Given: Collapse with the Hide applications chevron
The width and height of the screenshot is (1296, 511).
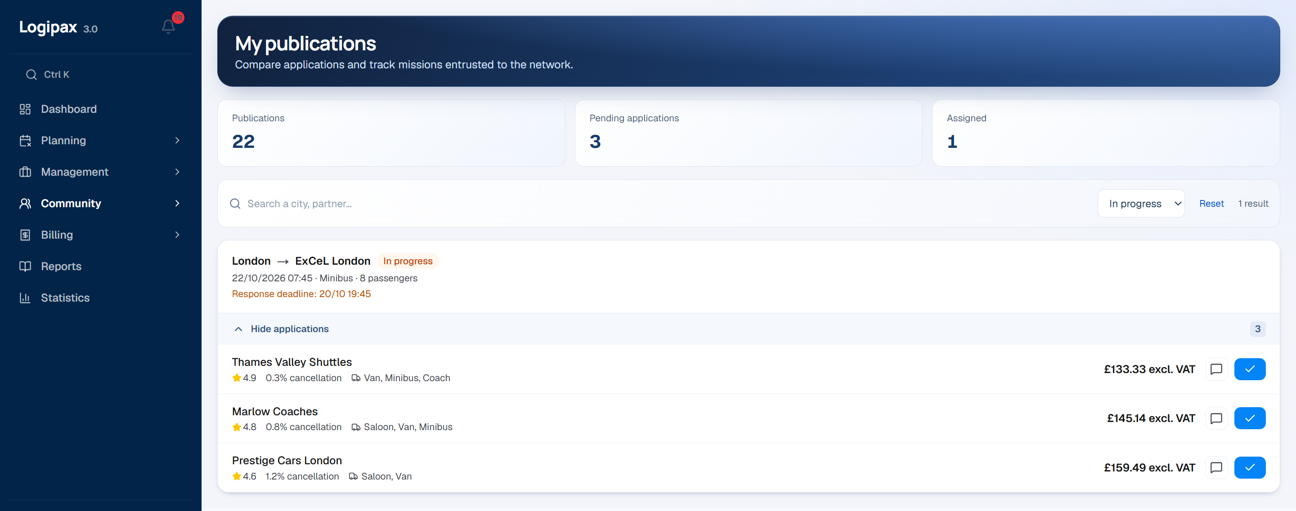Looking at the screenshot, I should pos(238,329).
